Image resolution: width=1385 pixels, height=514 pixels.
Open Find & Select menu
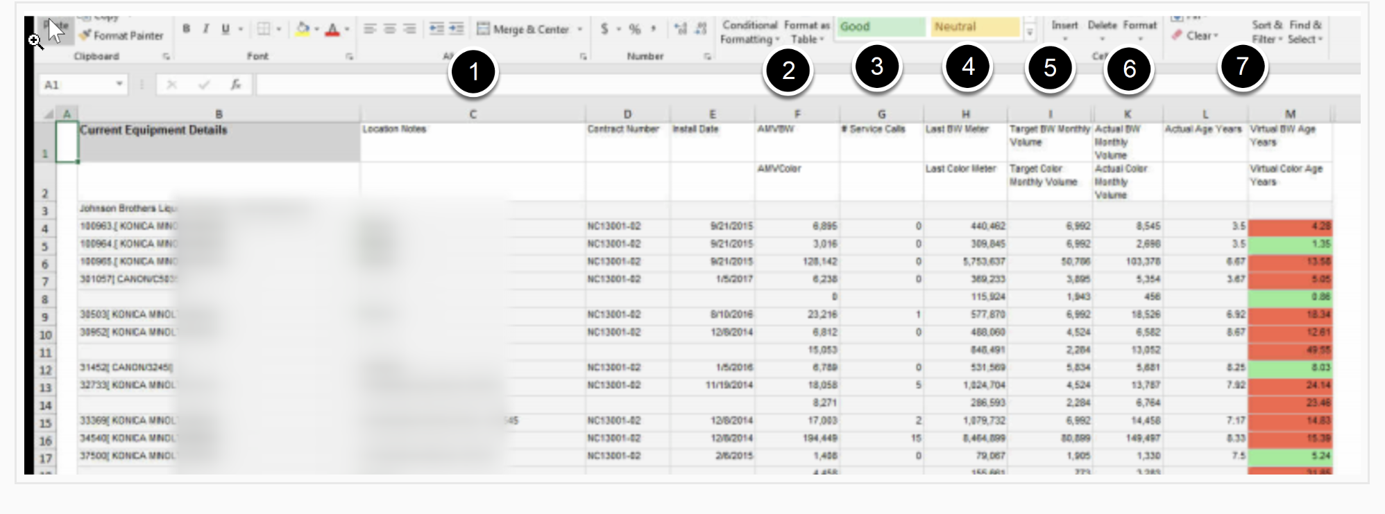1305,32
